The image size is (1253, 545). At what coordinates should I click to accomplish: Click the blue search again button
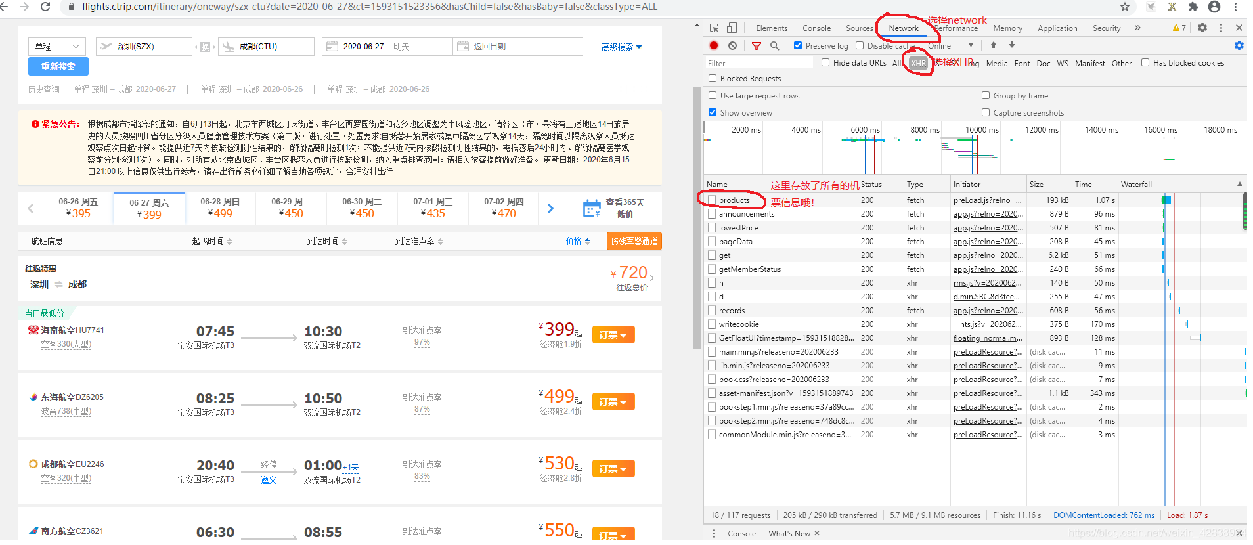coord(58,66)
